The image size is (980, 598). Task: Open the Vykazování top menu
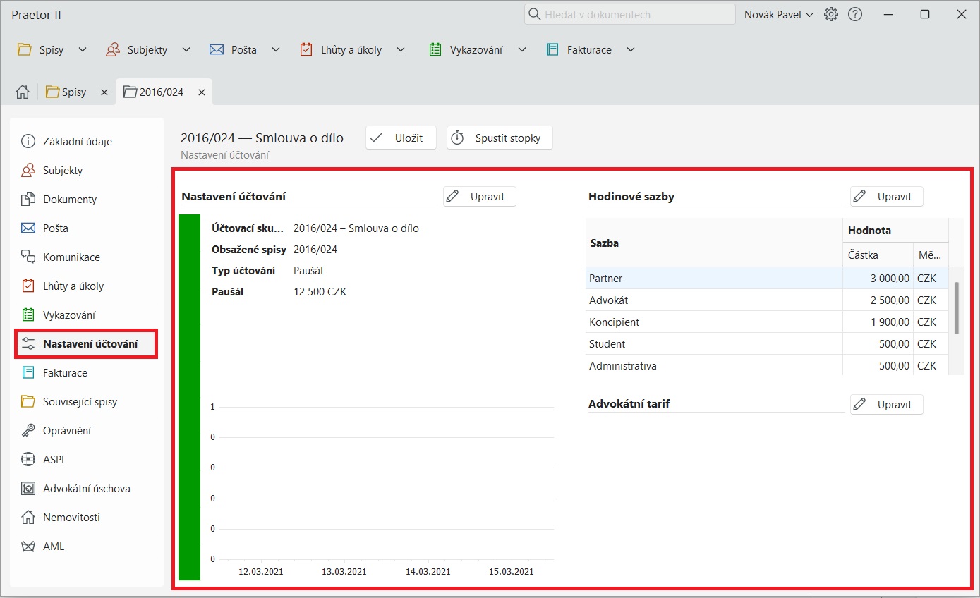(476, 50)
